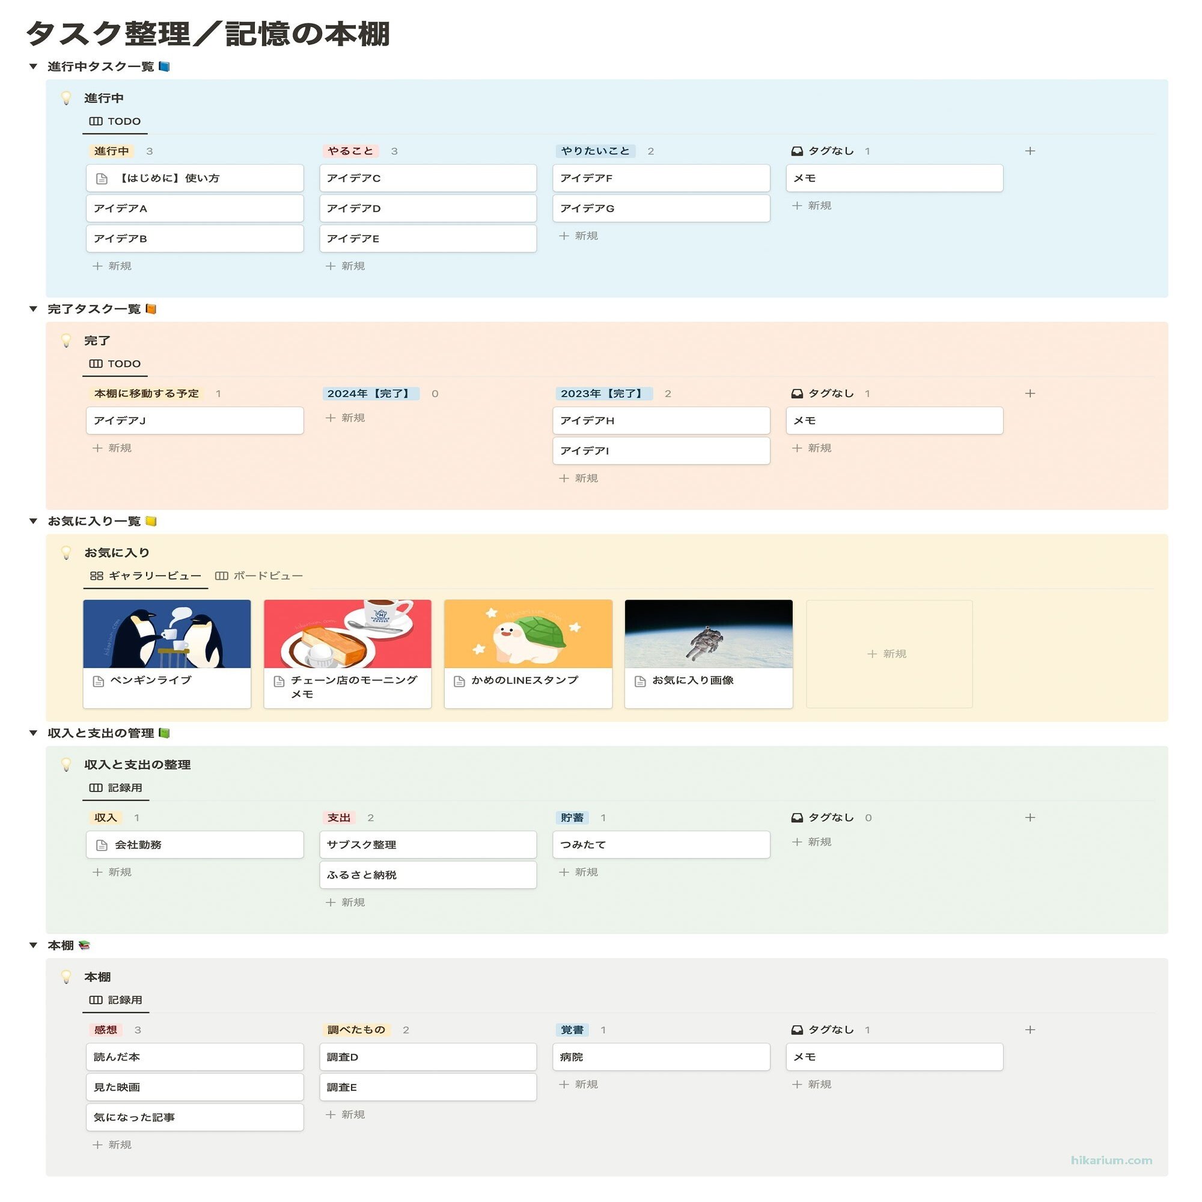1202x1202 pixels.
Task: Add a new column in the 完了 board
Action: pos(1030,393)
